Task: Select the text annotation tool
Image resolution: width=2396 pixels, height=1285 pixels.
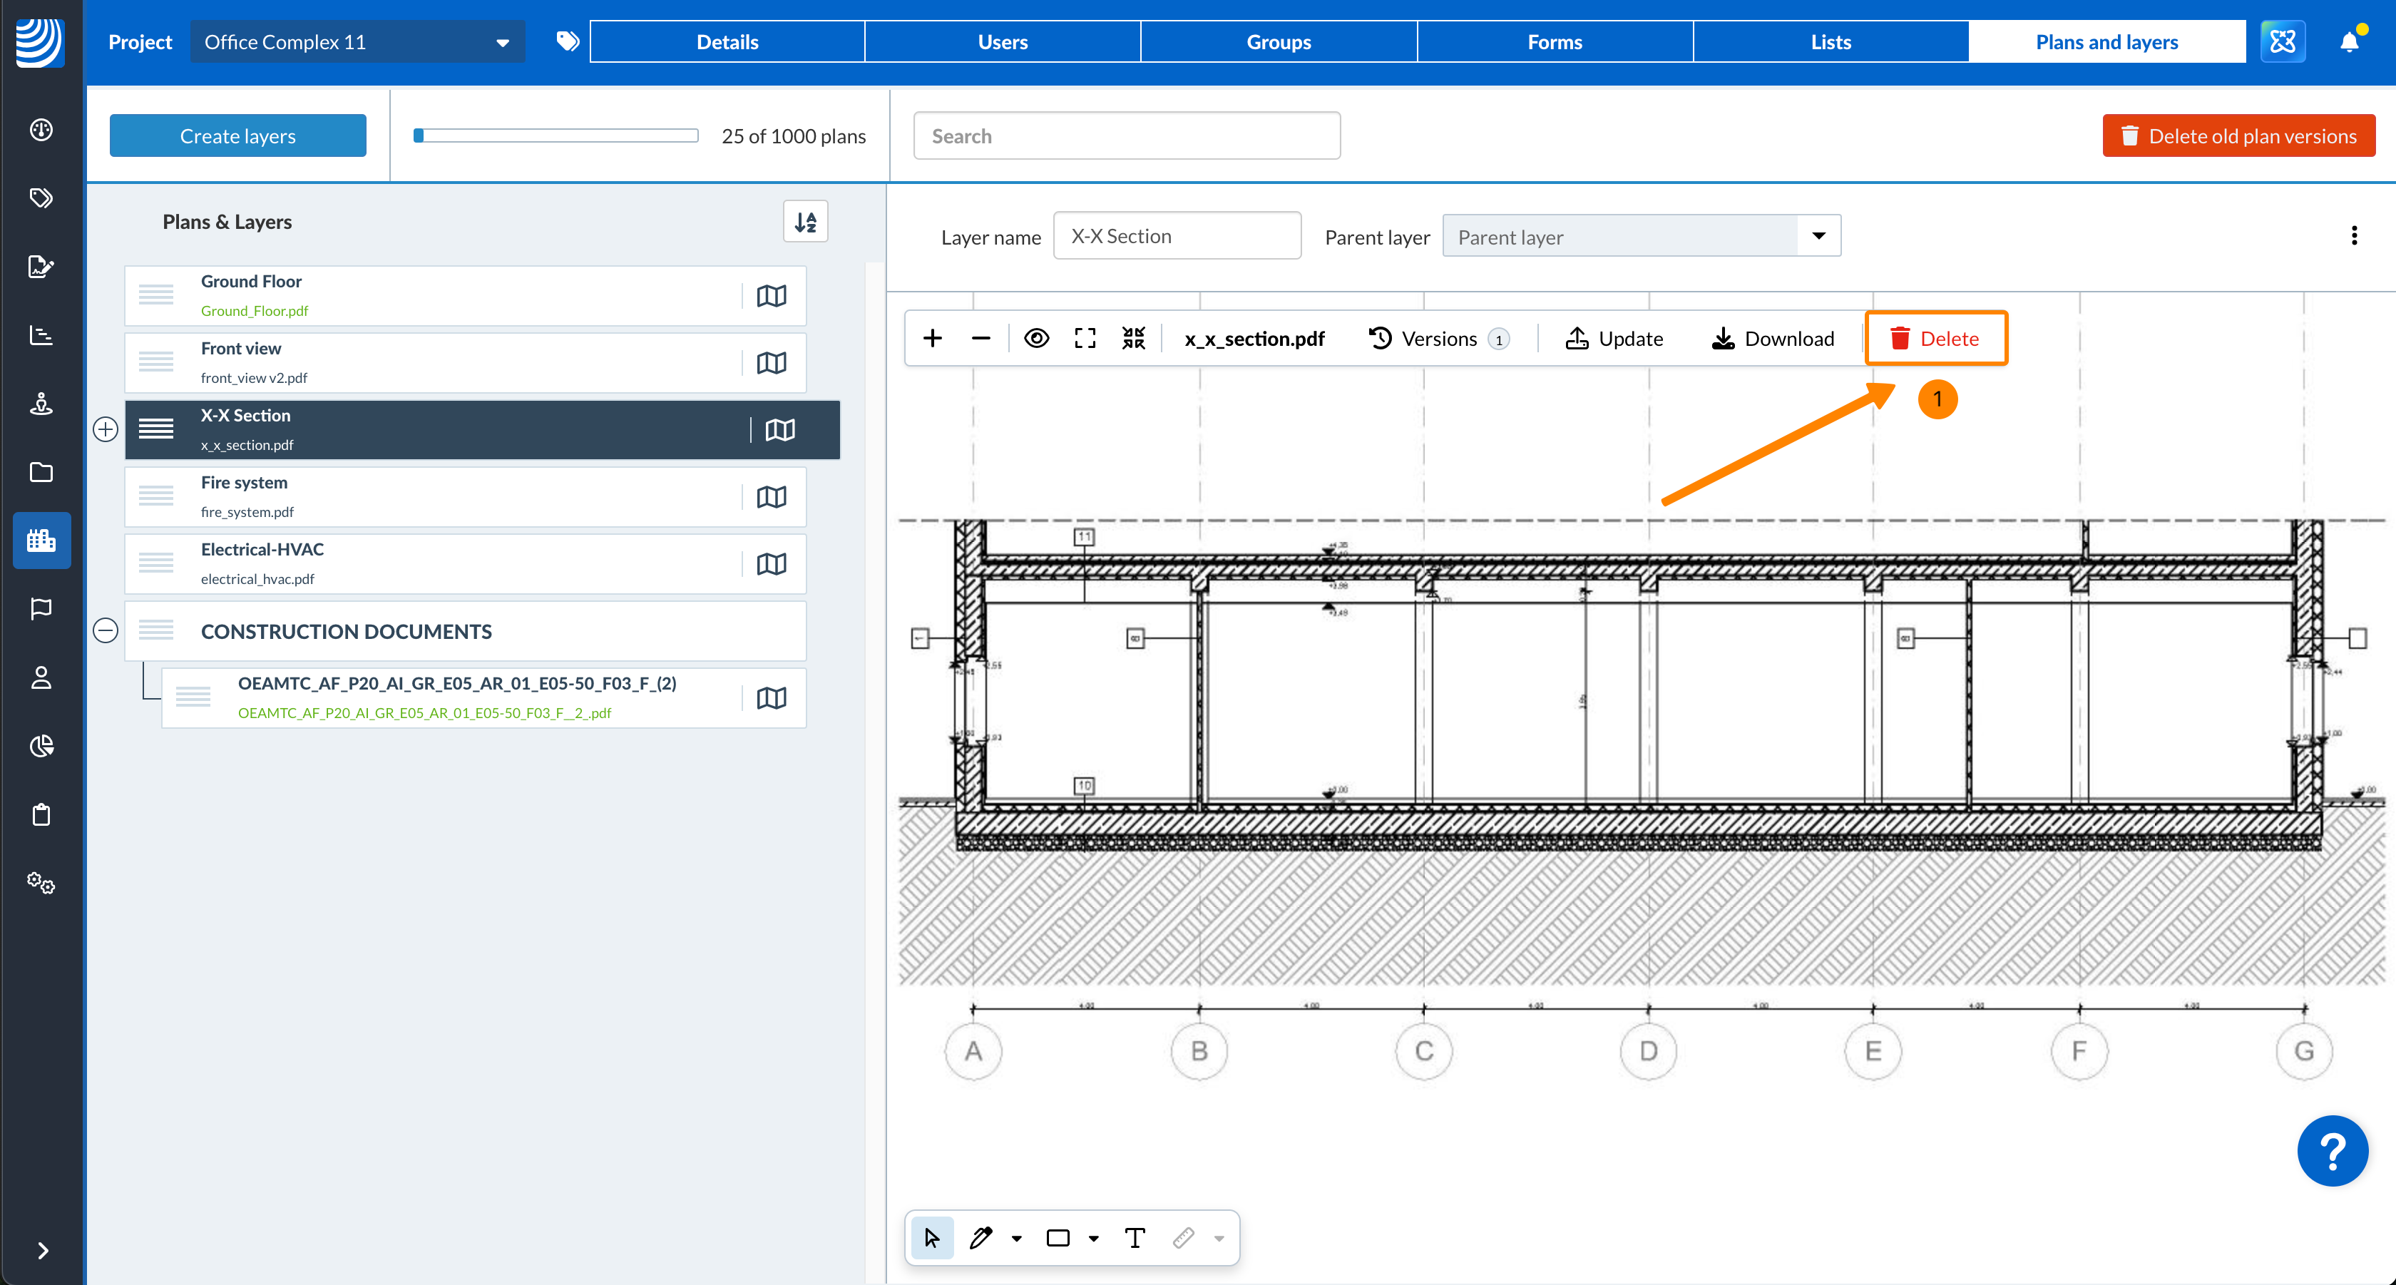Action: click(x=1134, y=1238)
